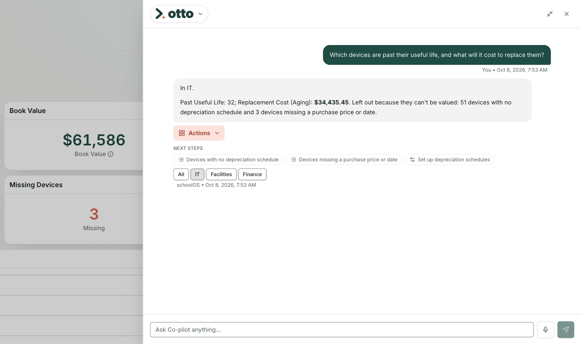
Task: Click the Missing Devices card title
Action: click(x=36, y=185)
